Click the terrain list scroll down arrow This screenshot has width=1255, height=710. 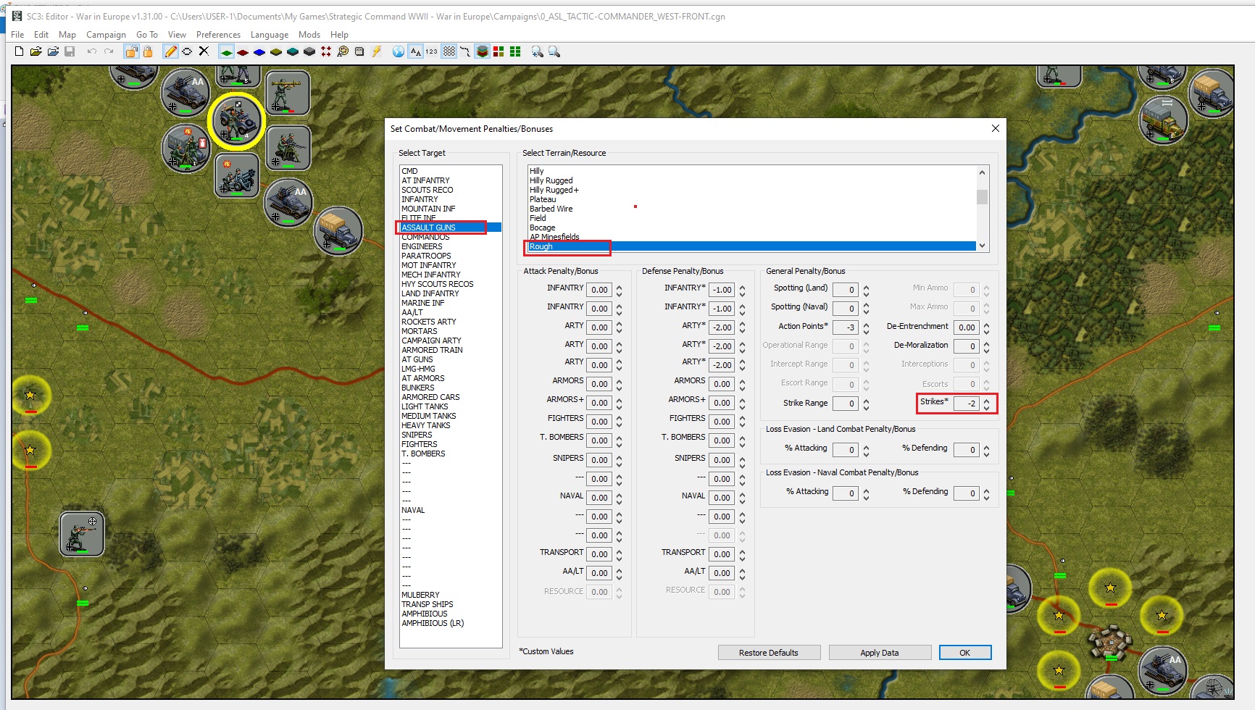[982, 246]
